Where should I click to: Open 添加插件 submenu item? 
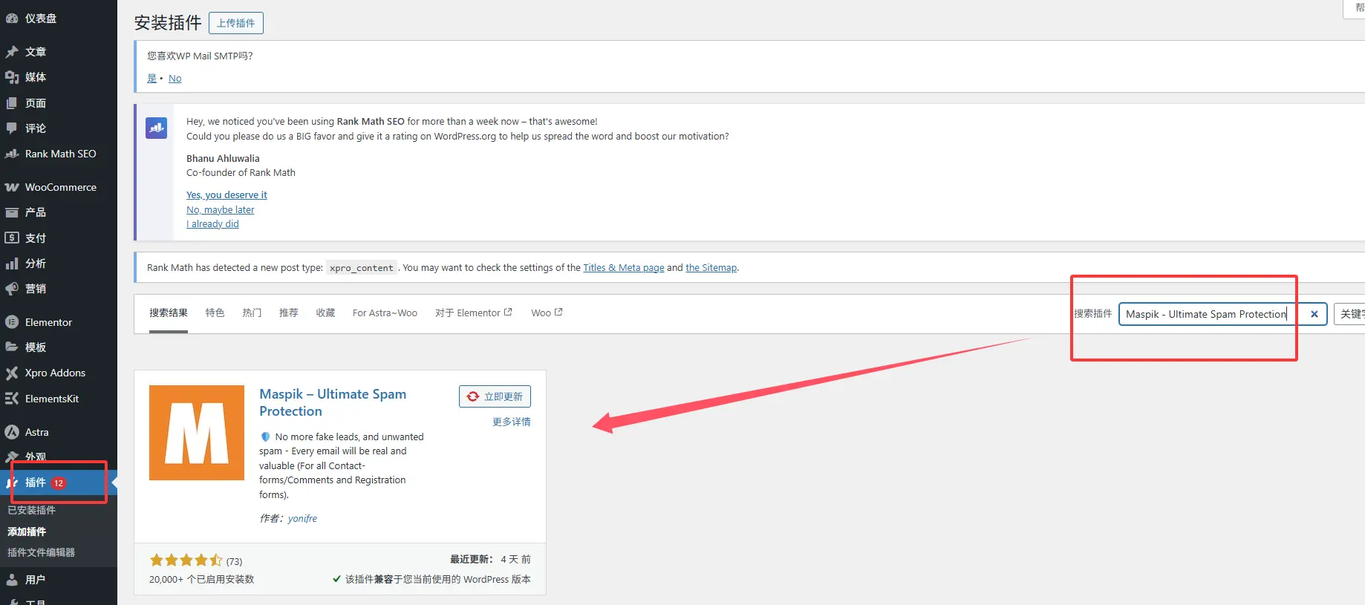27,532
